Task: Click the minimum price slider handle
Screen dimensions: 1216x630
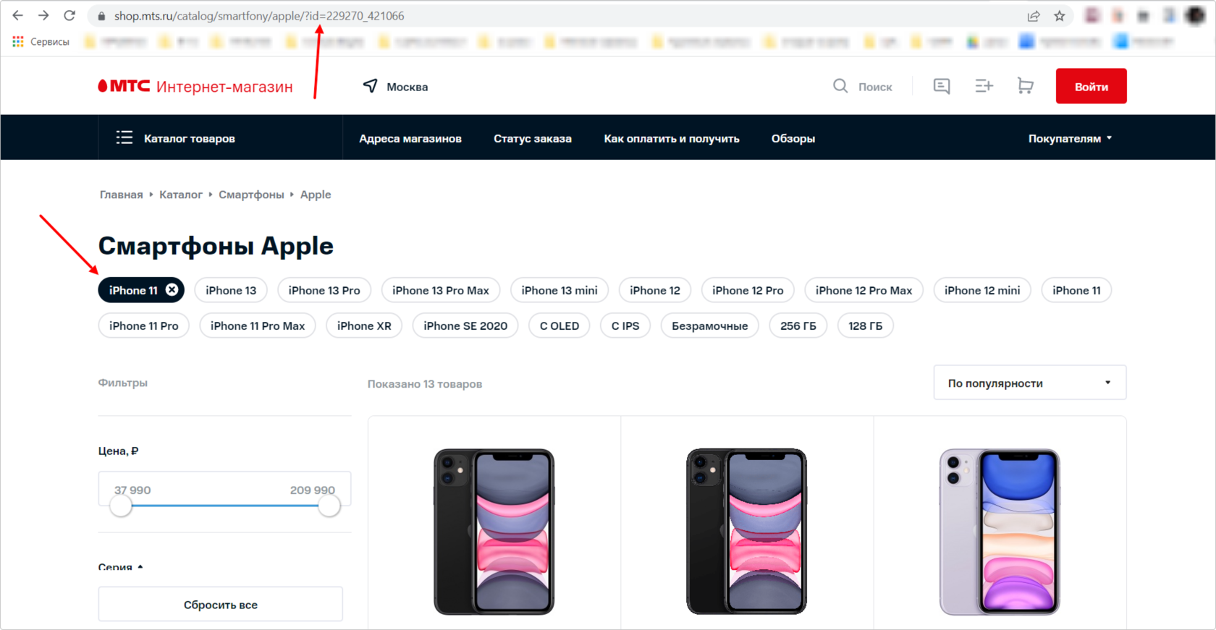Action: tap(121, 506)
